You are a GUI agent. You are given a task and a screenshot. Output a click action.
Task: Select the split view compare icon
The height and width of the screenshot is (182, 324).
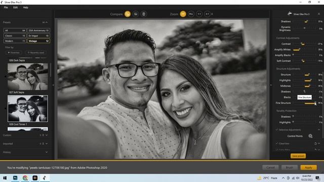pos(136,14)
